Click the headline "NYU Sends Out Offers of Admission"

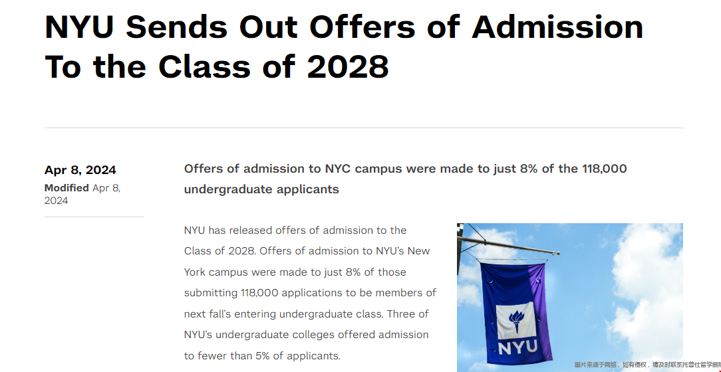[x=344, y=27]
